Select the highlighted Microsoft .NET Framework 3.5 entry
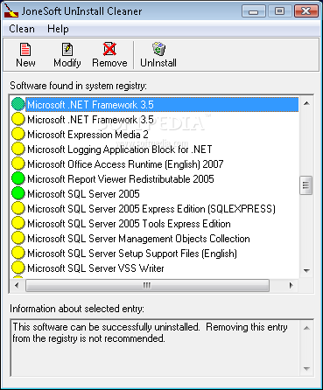The width and height of the screenshot is (323, 390). tap(162, 105)
